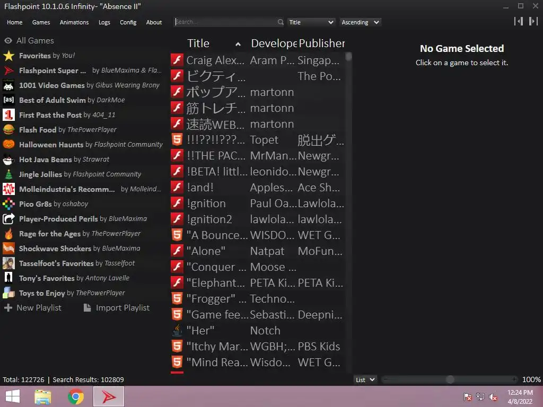Click the Flash icon beside "Alone"
Viewport: 543px width, 407px height.
coord(177,251)
